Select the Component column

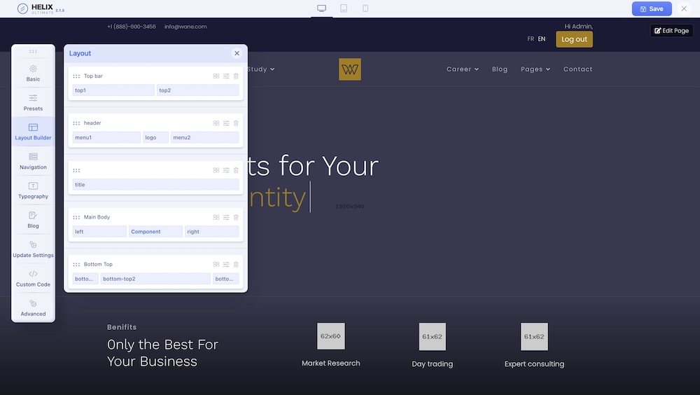pyautogui.click(x=156, y=231)
